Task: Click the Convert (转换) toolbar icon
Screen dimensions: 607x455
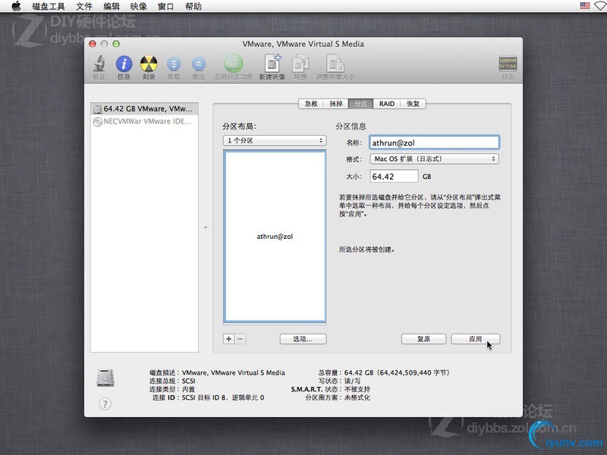Action: coord(300,64)
